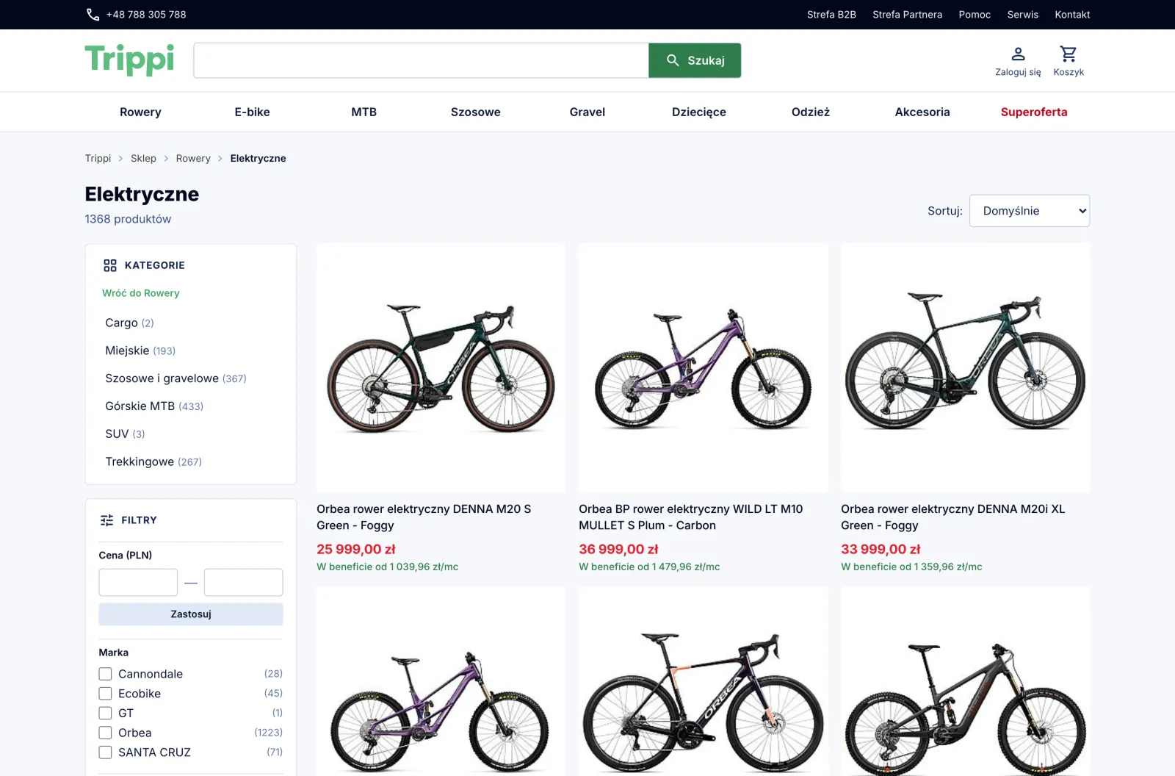Select the Miejskie category
This screenshot has width=1175, height=776.
pos(140,351)
